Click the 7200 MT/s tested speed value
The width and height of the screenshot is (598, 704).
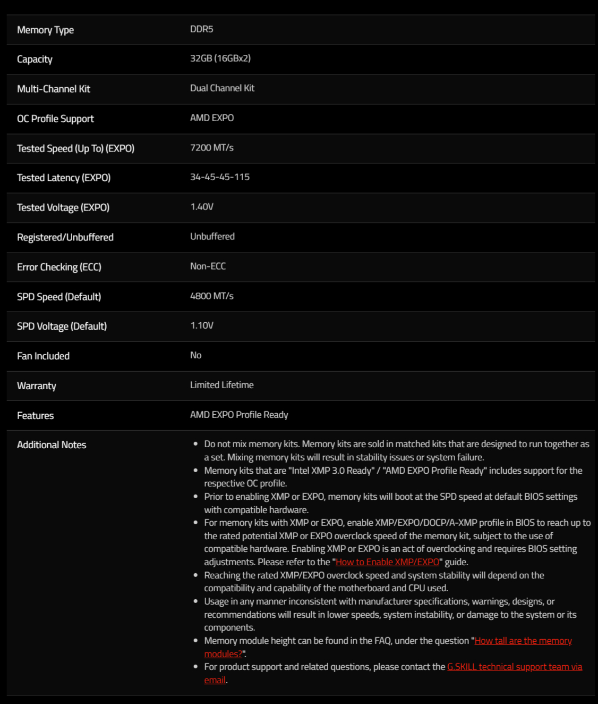(212, 148)
